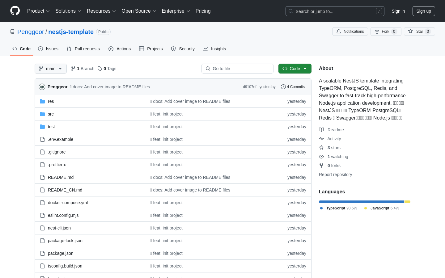Click the eye icon next to watching
The image size is (445, 278).
click(321, 157)
